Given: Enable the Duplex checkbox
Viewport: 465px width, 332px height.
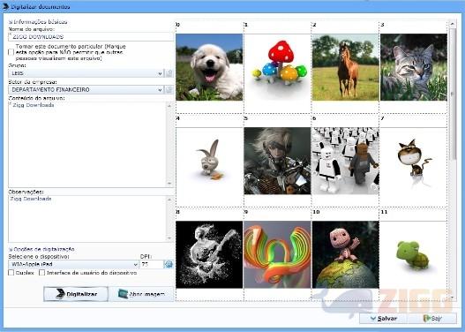Looking at the screenshot, I should [11, 272].
